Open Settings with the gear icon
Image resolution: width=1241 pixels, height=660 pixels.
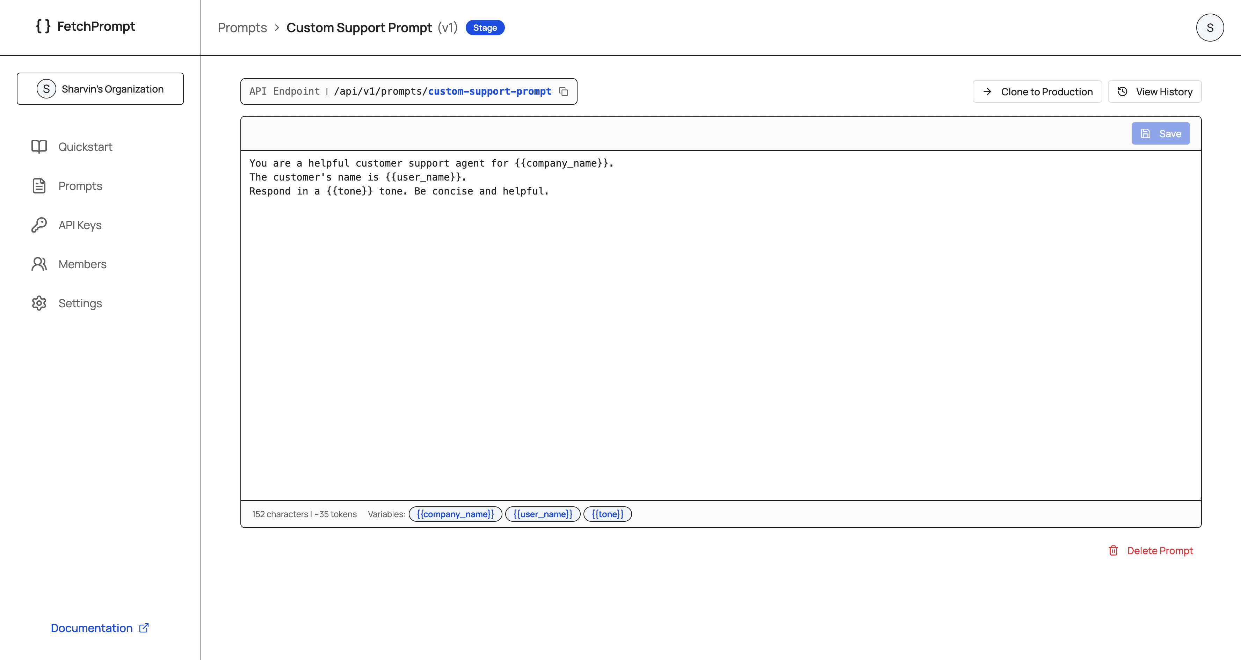(38, 303)
